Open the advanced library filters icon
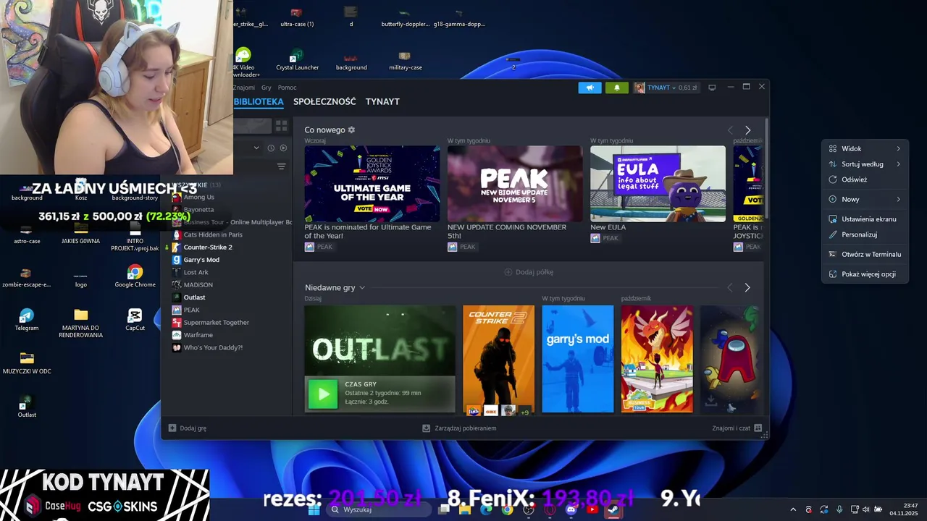Viewport: 927px width, 521px height. pos(282,166)
